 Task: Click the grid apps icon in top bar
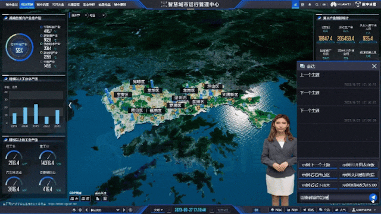302,4
